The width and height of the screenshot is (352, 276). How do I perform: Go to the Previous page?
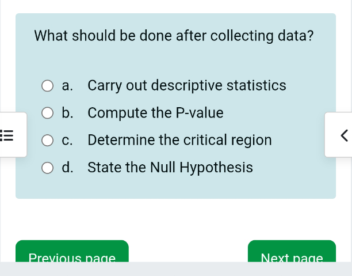[72, 254]
